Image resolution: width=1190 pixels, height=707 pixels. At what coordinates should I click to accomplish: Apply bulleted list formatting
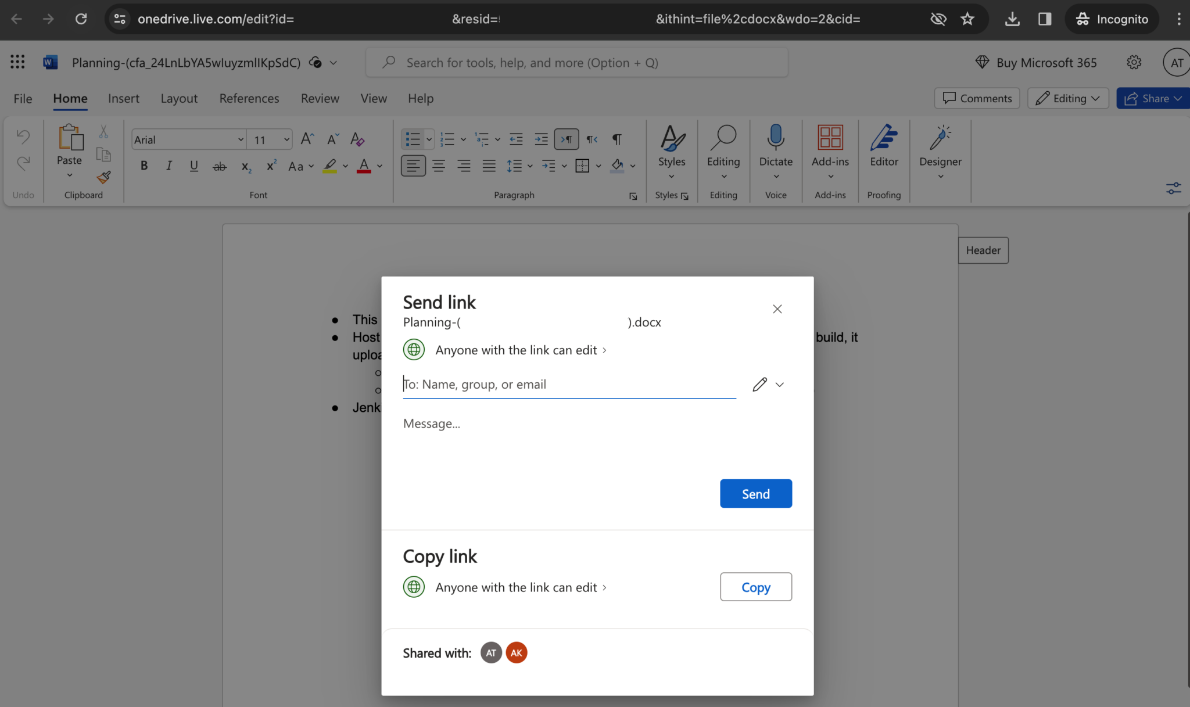pyautogui.click(x=414, y=139)
